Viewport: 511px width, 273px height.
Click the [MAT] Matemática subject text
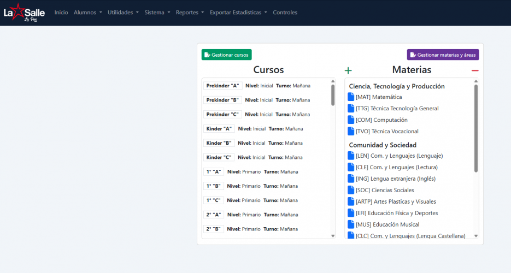tap(379, 97)
